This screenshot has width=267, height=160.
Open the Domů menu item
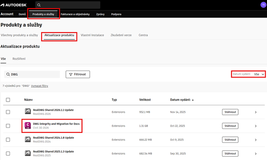tap(22, 14)
